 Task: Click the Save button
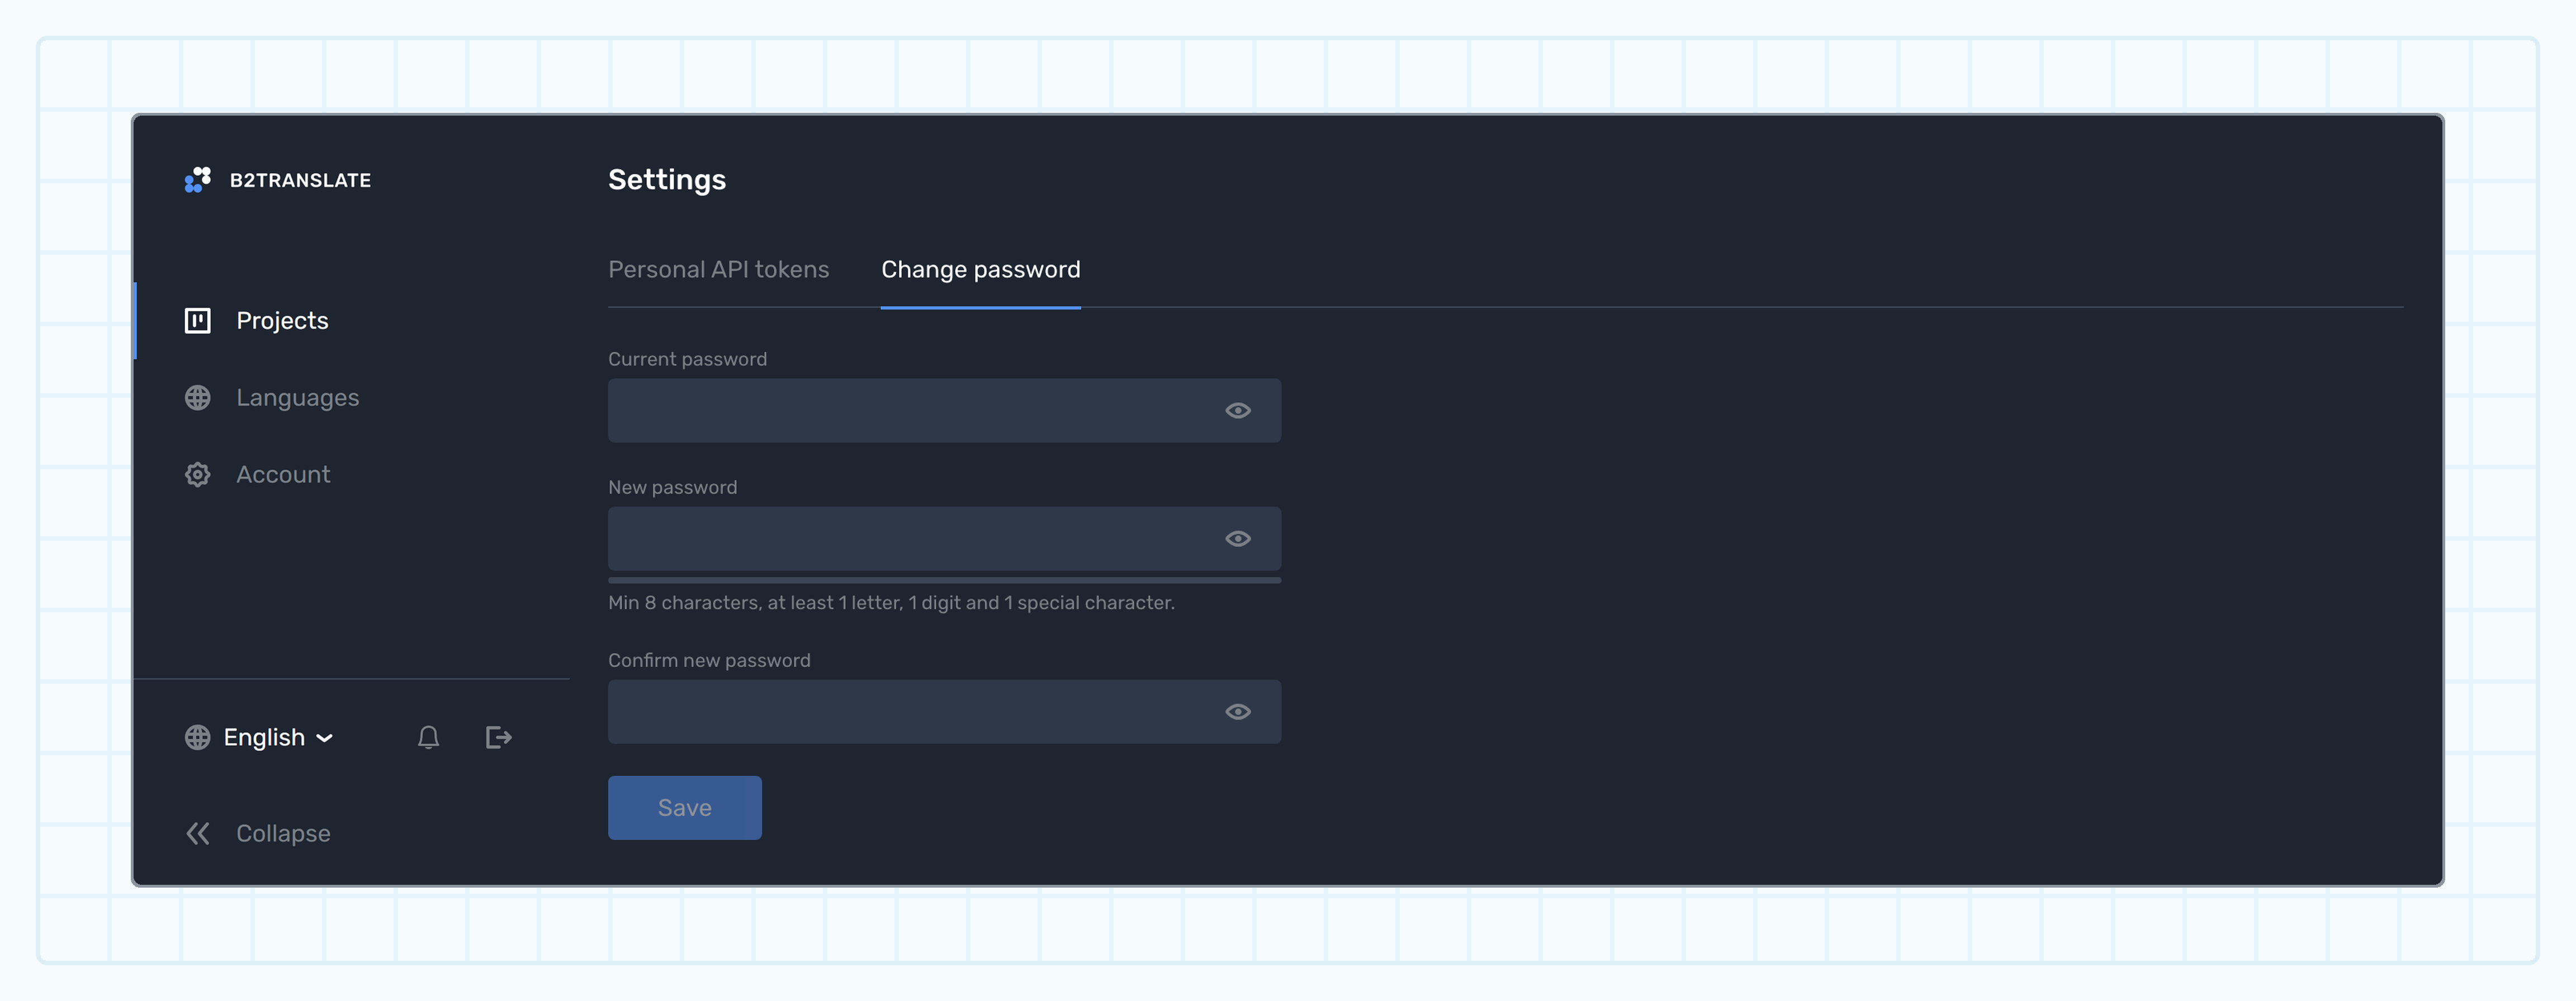click(x=685, y=807)
